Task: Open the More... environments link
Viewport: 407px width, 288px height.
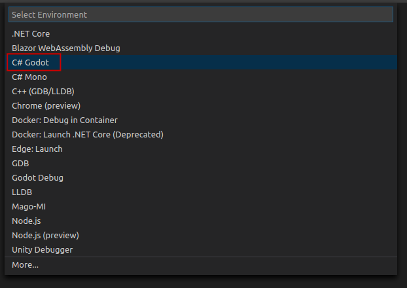Action: [25, 264]
